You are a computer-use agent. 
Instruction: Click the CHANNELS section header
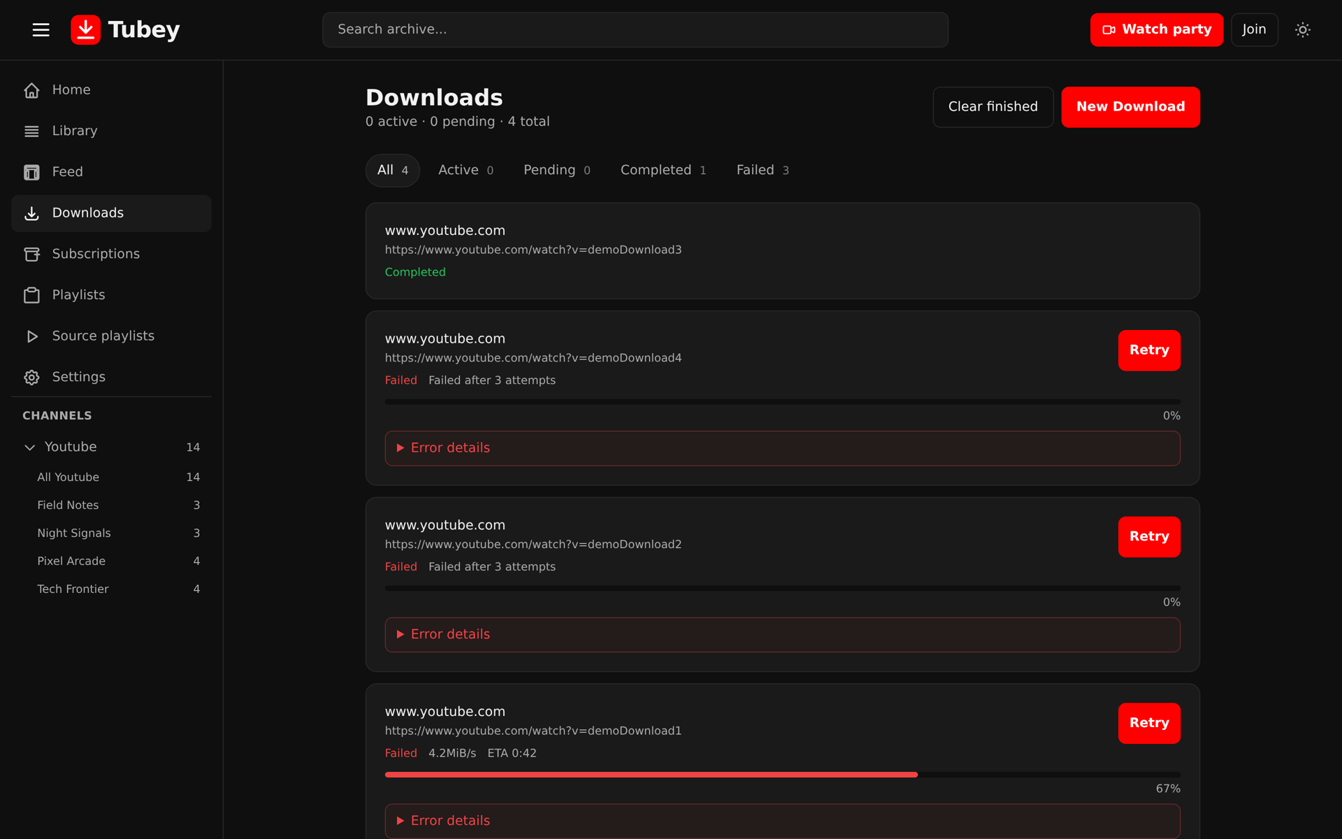pyautogui.click(x=57, y=416)
